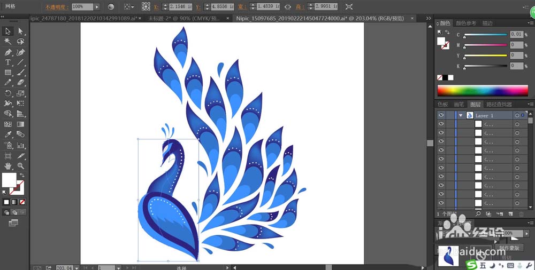Select the Column Graph tool
535x270 pixels.
pyautogui.click(x=21, y=145)
